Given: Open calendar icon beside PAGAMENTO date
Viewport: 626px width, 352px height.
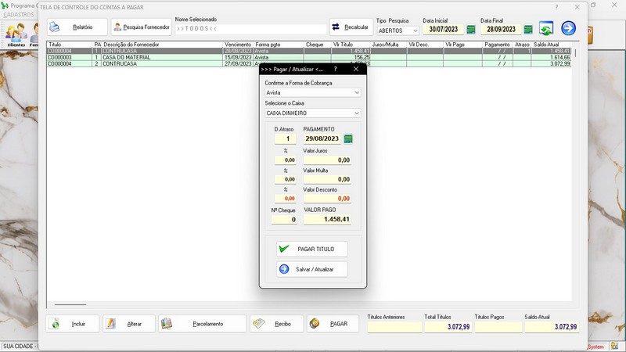Looking at the screenshot, I should click(348, 139).
